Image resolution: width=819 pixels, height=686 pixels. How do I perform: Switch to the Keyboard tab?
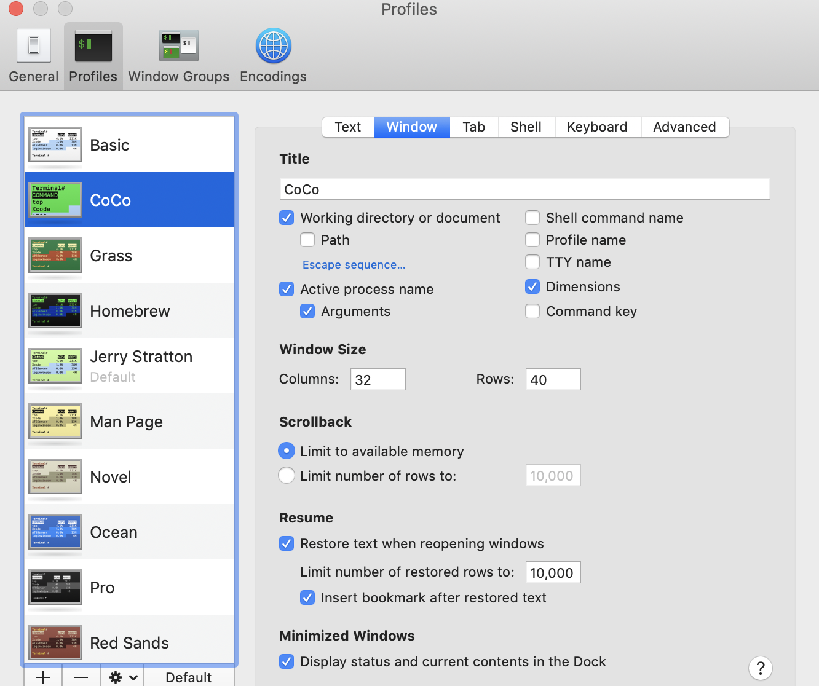[x=597, y=127]
